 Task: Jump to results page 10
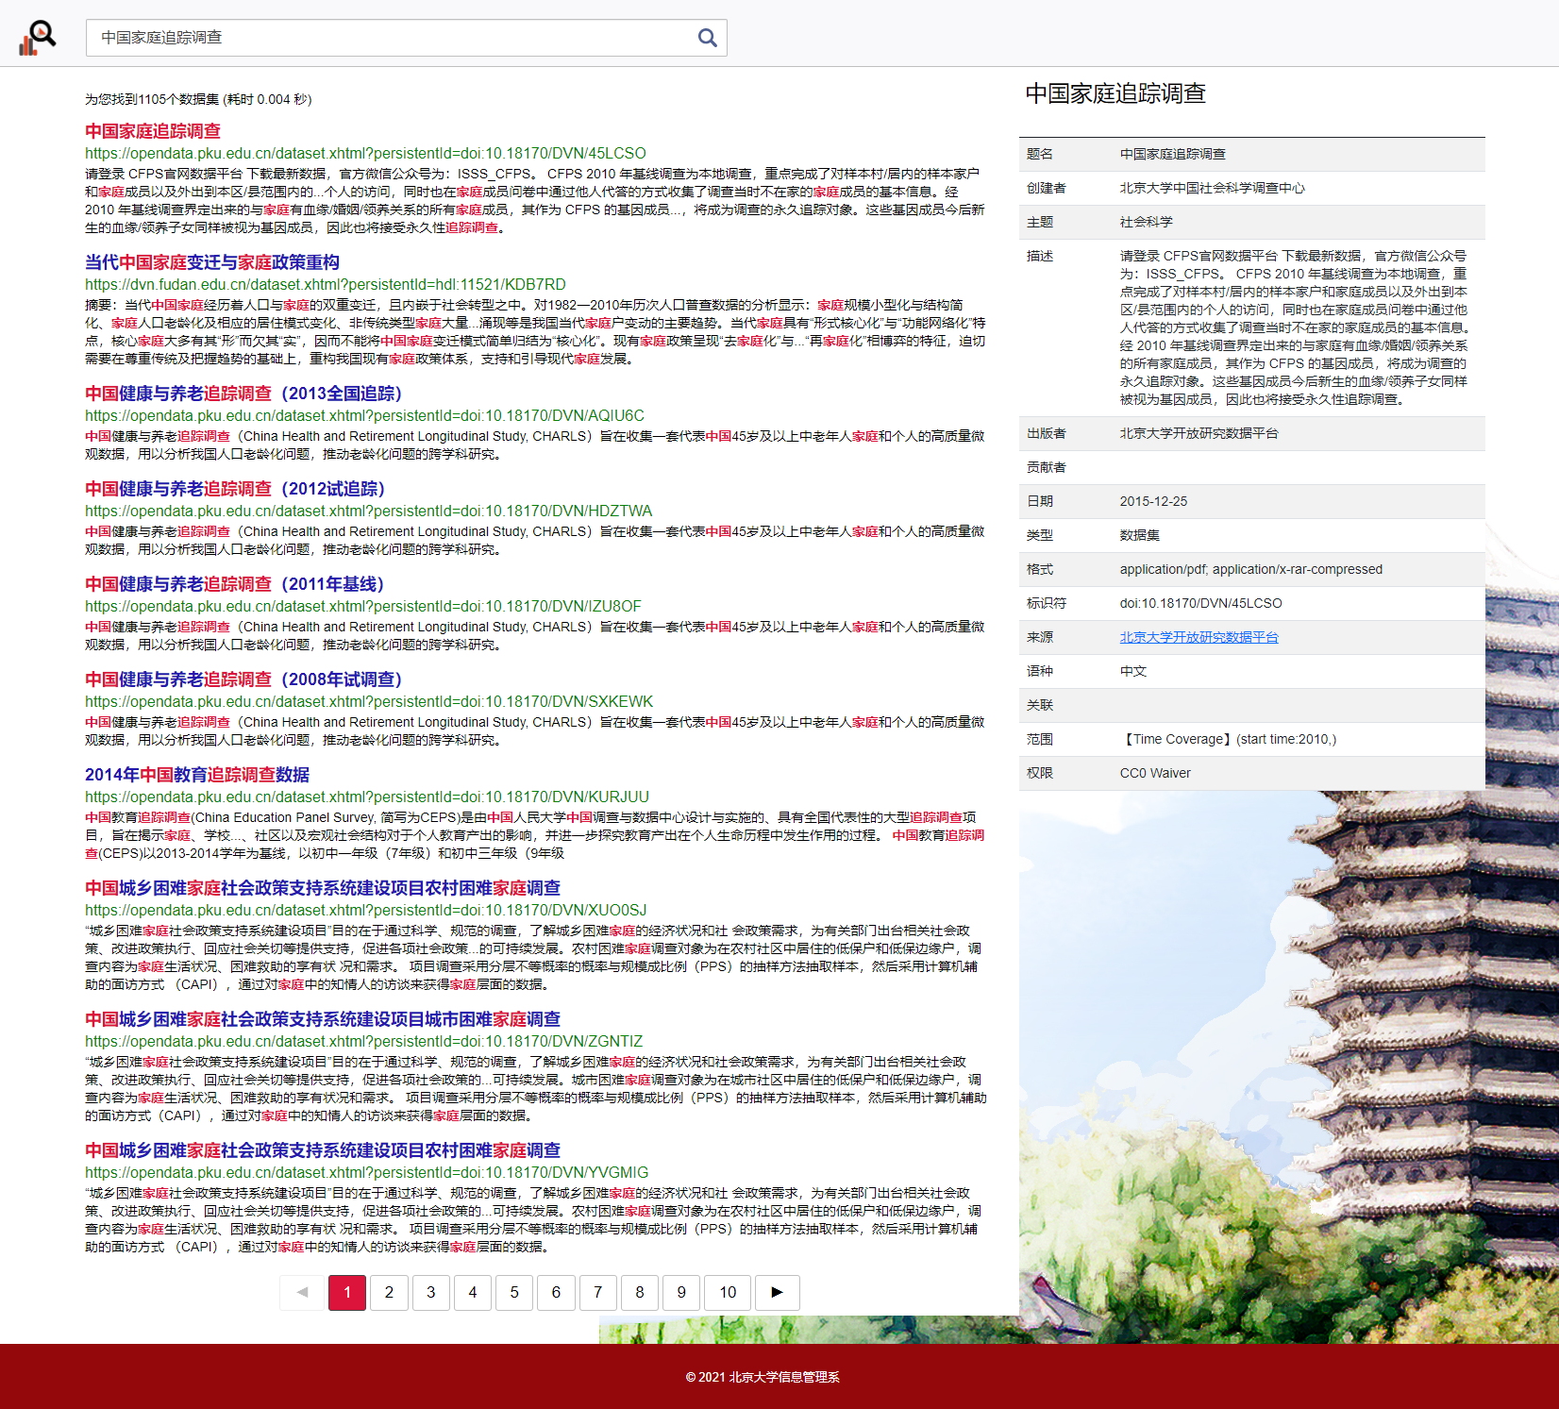click(728, 1292)
